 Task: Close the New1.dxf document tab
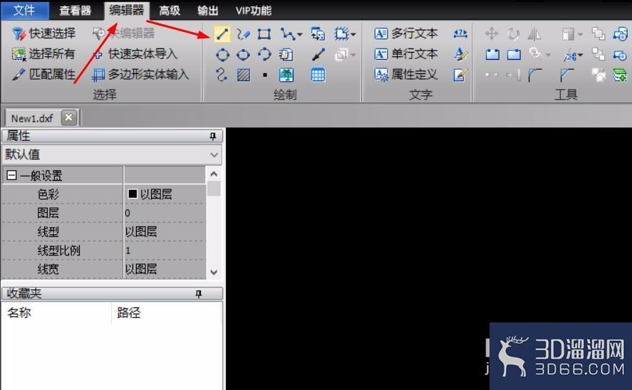tap(69, 118)
